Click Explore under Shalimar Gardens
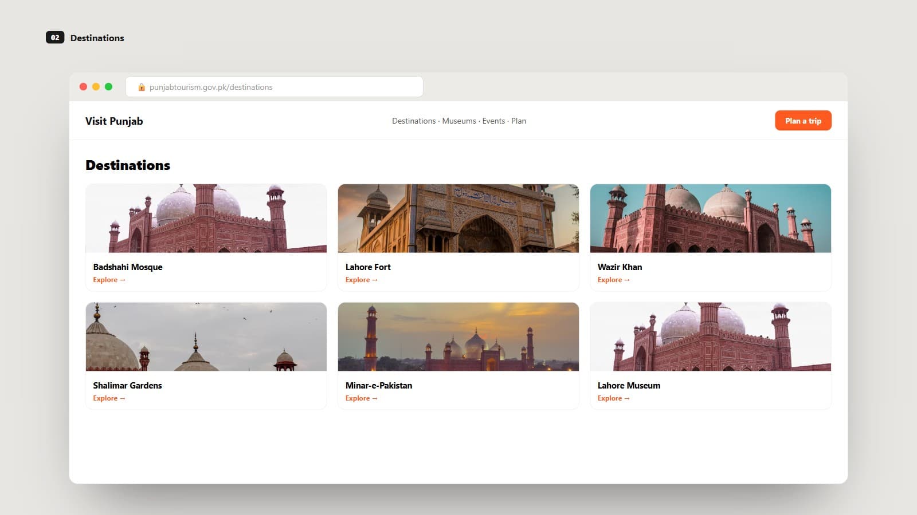 pyautogui.click(x=109, y=398)
